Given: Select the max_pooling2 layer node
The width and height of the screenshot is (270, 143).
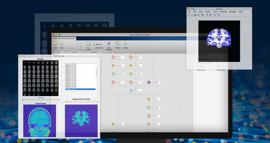Looking at the screenshot, I should coord(153,82).
